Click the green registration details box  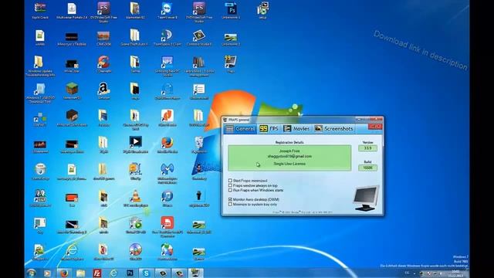289,158
